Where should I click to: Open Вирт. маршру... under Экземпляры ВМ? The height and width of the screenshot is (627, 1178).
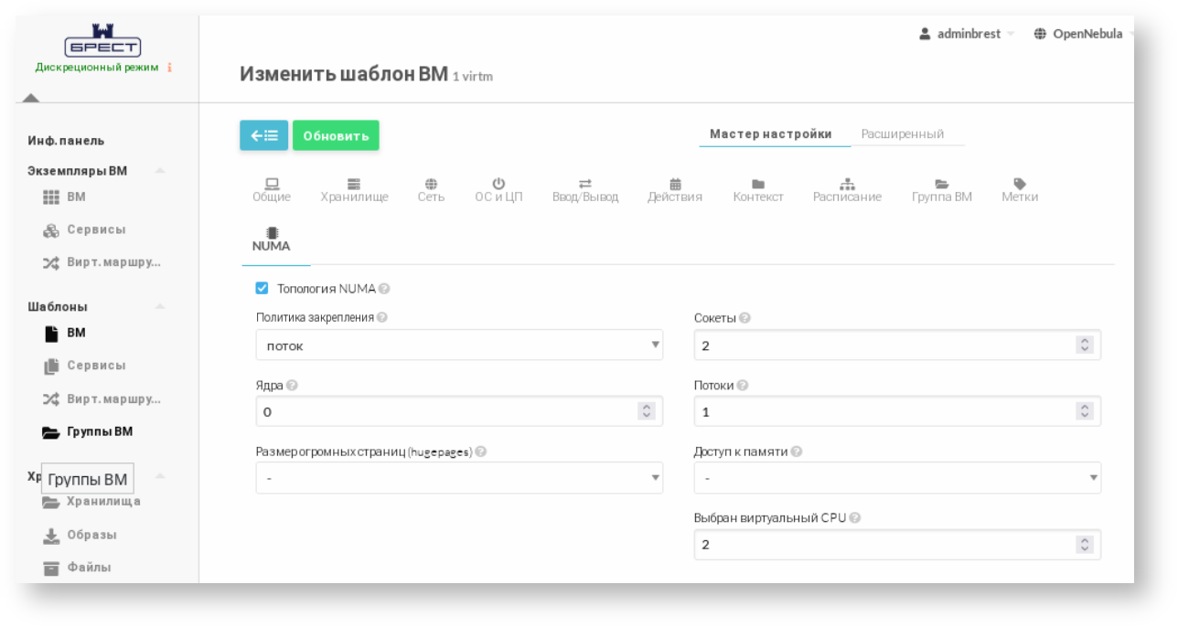point(102,263)
